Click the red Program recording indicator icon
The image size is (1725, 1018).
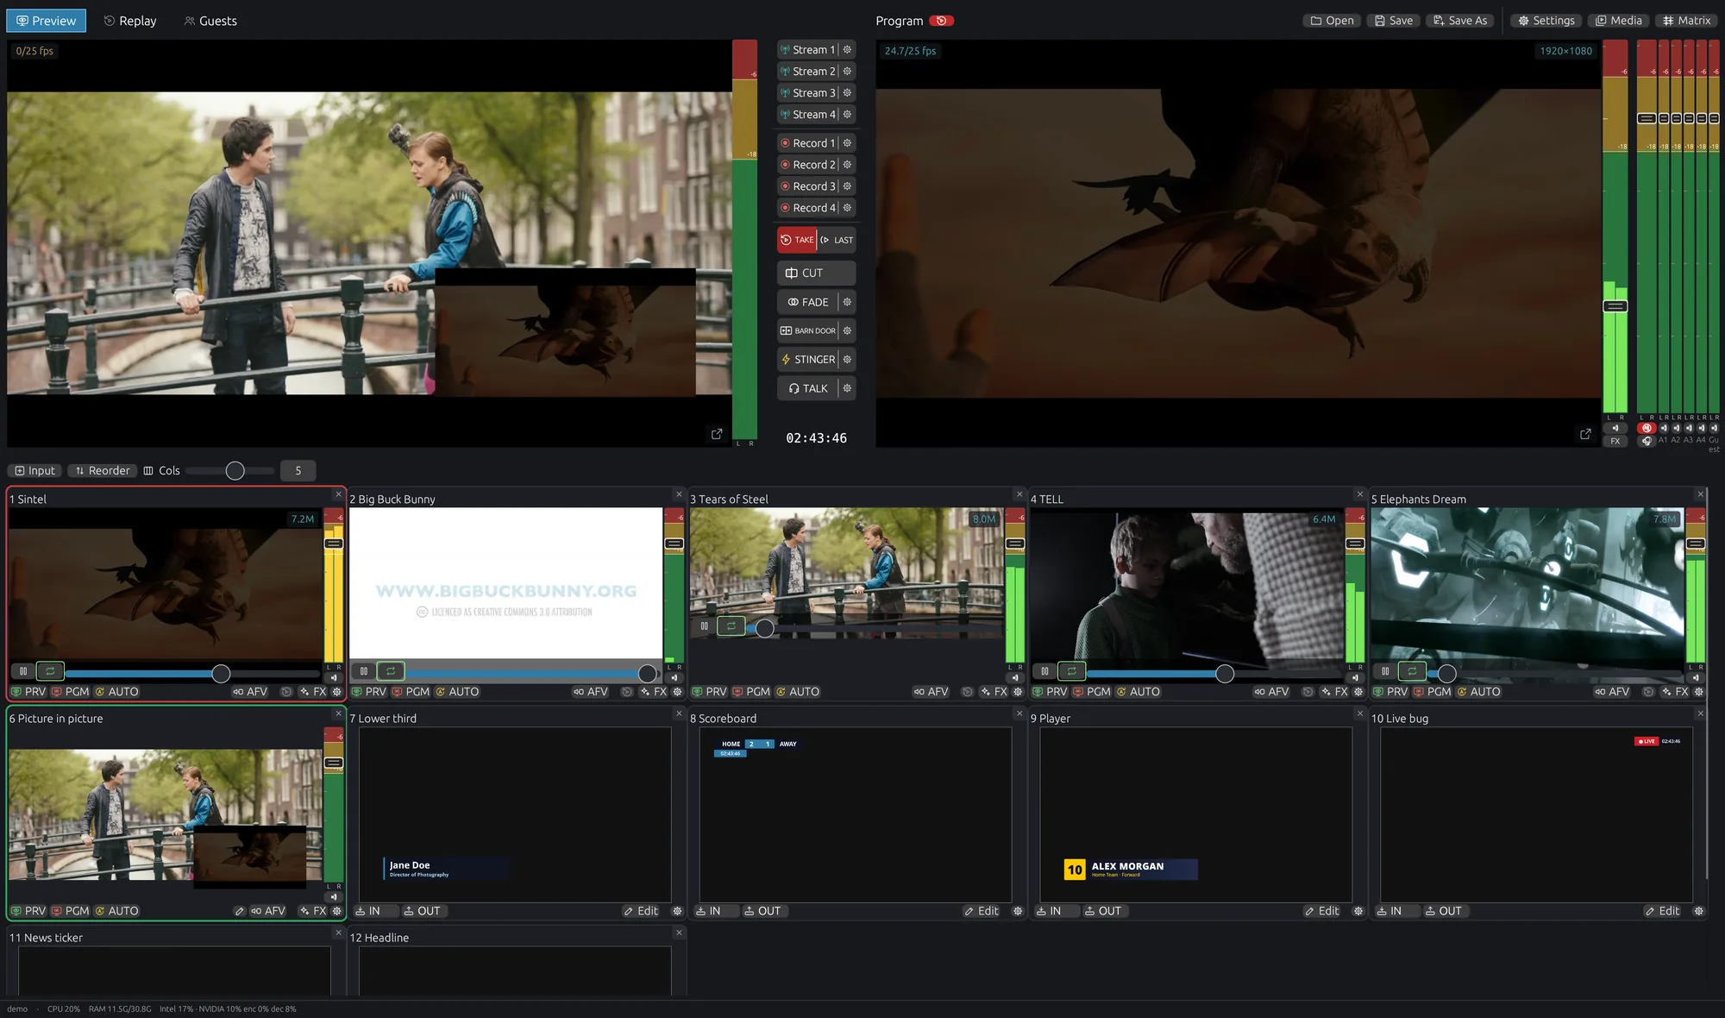(942, 21)
